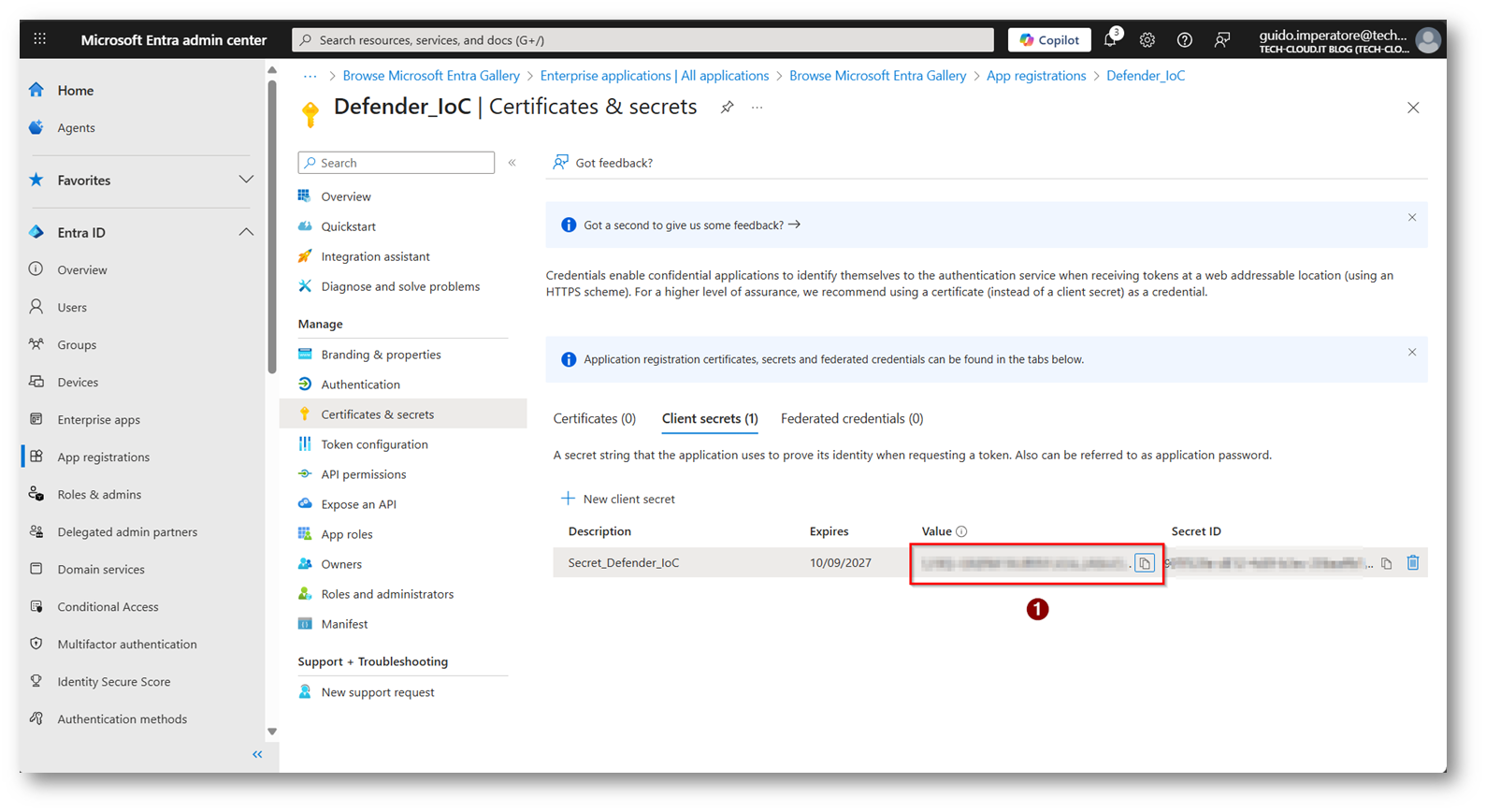Open Integration assistant menu item

click(x=375, y=256)
